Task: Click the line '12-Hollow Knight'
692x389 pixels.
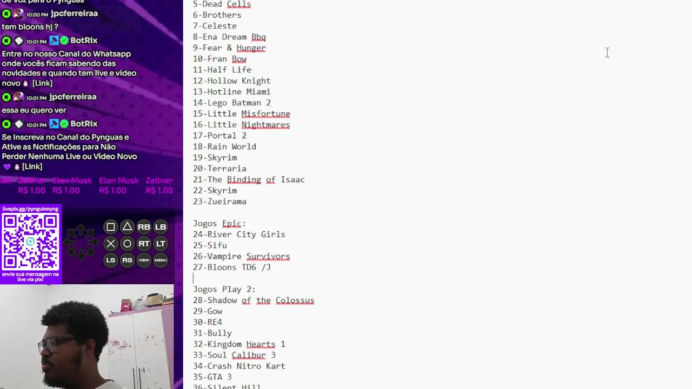Action: 231,81
